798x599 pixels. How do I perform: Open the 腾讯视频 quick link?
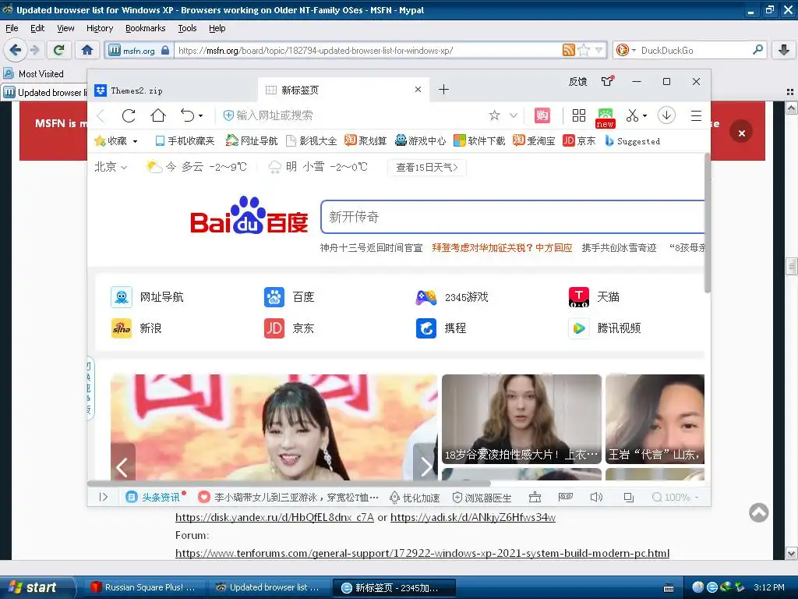605,328
